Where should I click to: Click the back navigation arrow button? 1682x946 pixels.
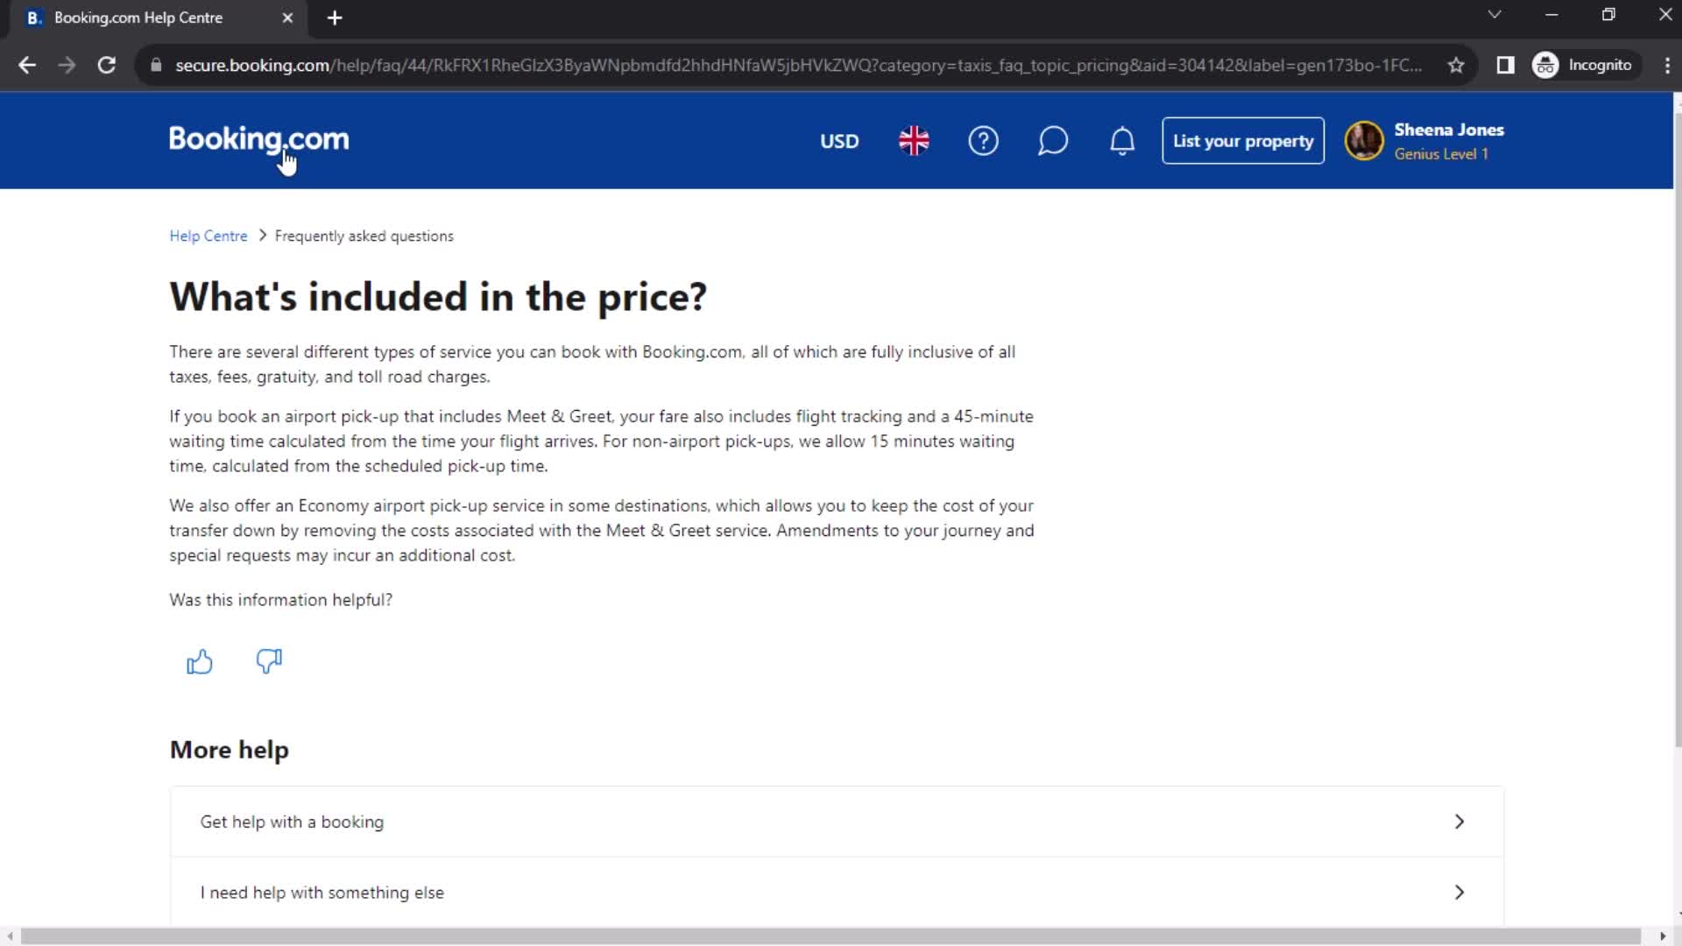(28, 66)
